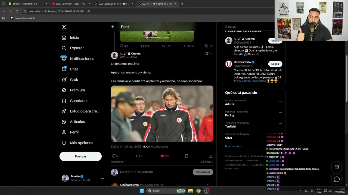Open the floating Grok button
The image size is (348, 195).
[337, 167]
